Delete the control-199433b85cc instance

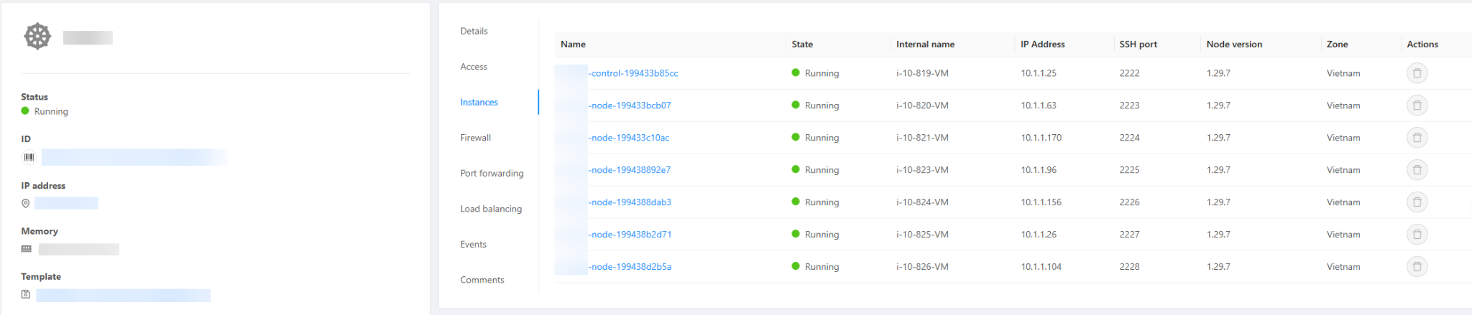coord(1417,73)
